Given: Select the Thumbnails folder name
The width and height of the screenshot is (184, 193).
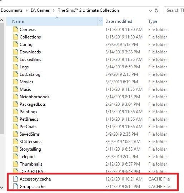Looking at the screenshot, I should pyautogui.click(x=31, y=164).
